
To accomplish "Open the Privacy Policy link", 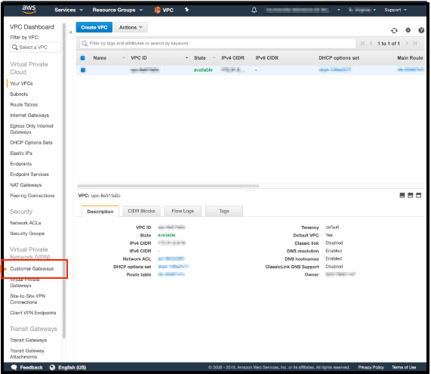I will (371, 367).
